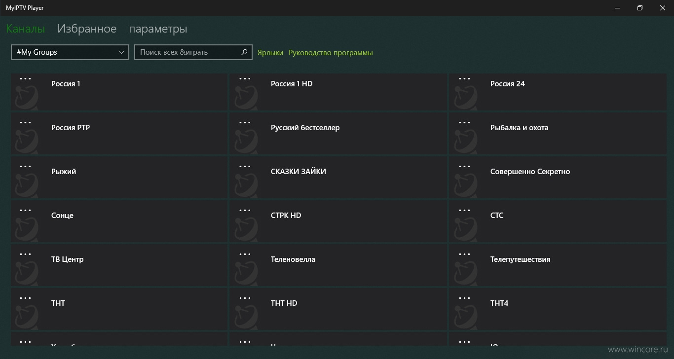
Task: Expand the #My Groups dropdown
Action: tap(70, 52)
